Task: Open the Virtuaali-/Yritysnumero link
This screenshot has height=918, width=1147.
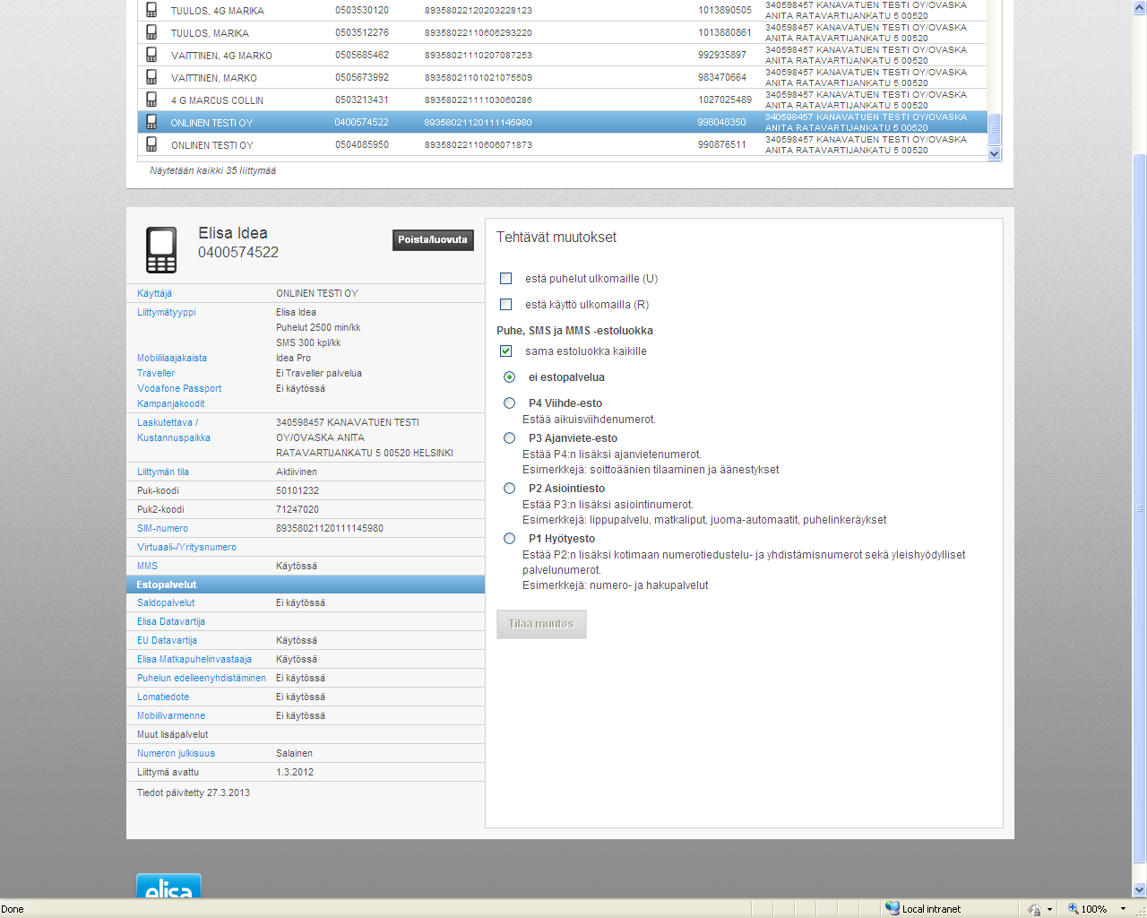Action: pos(186,548)
